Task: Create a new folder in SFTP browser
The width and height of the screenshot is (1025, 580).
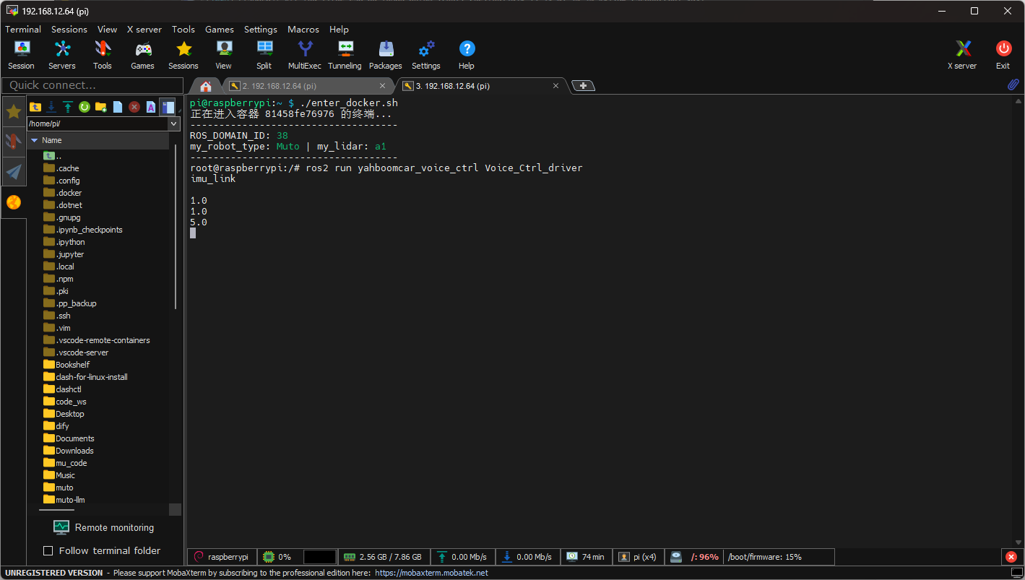Action: coord(101,107)
